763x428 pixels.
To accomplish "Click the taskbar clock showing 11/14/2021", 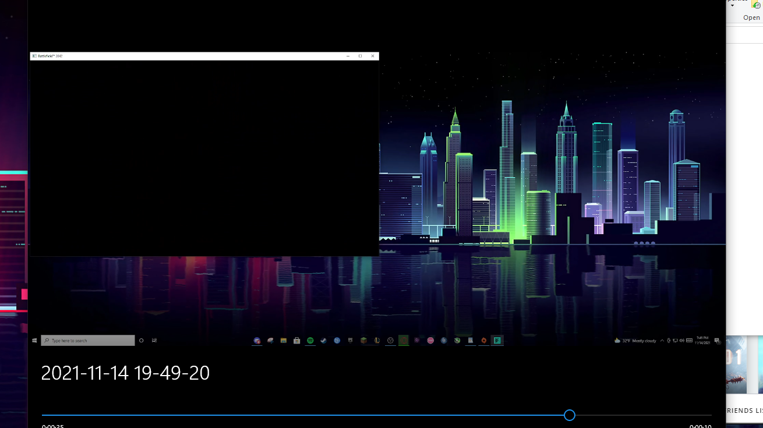I will click(702, 341).
